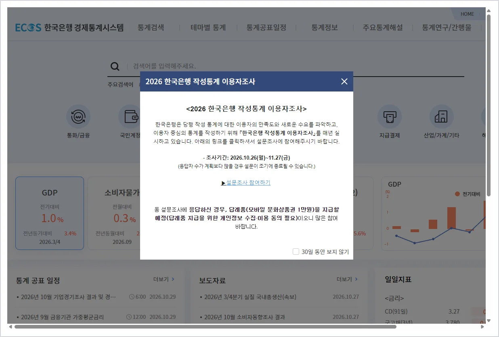Click the ECOS 한국은행 경제통계시스템 logo
Screen dimensions: 499x337
click(x=69, y=27)
